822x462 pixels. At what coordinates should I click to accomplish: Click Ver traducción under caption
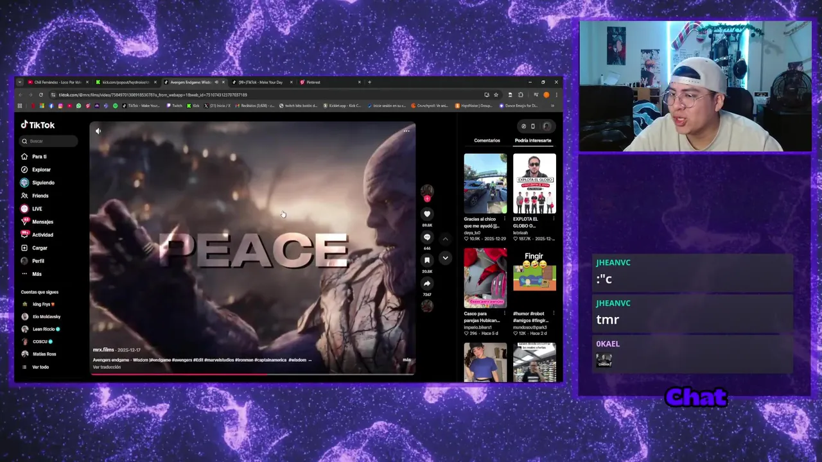(x=107, y=367)
